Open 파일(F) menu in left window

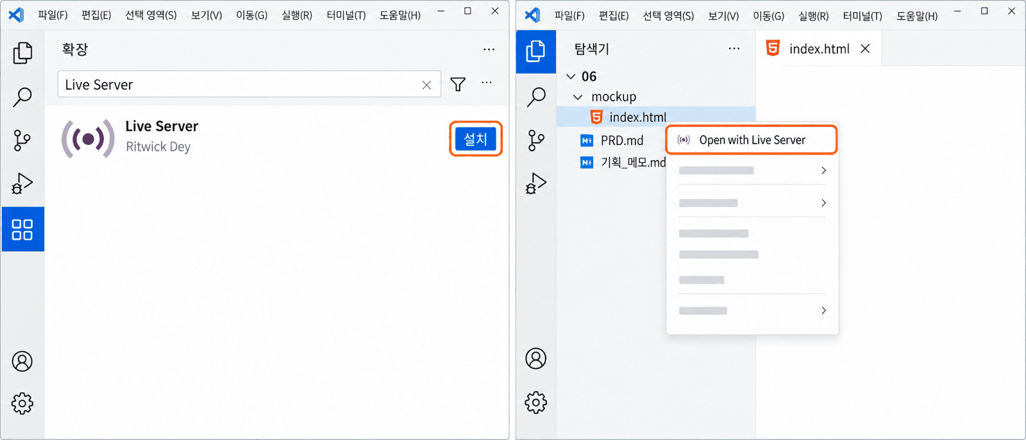pos(53,15)
